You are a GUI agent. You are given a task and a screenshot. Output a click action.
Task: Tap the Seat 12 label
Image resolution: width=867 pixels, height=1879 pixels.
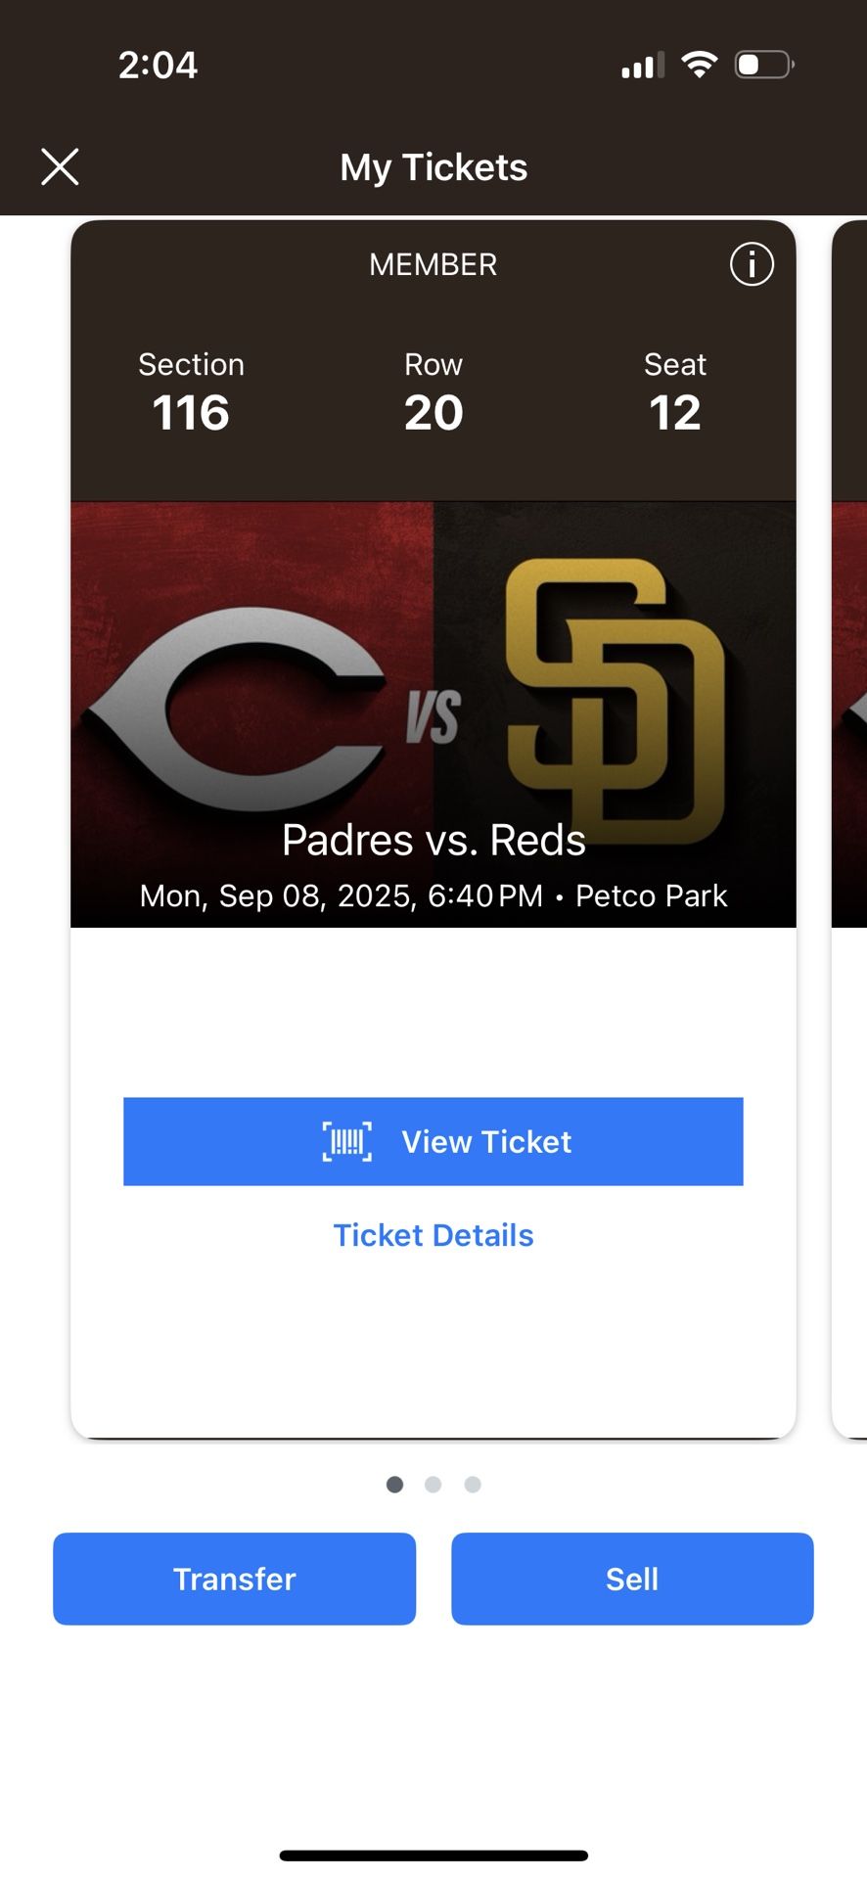coord(674,391)
